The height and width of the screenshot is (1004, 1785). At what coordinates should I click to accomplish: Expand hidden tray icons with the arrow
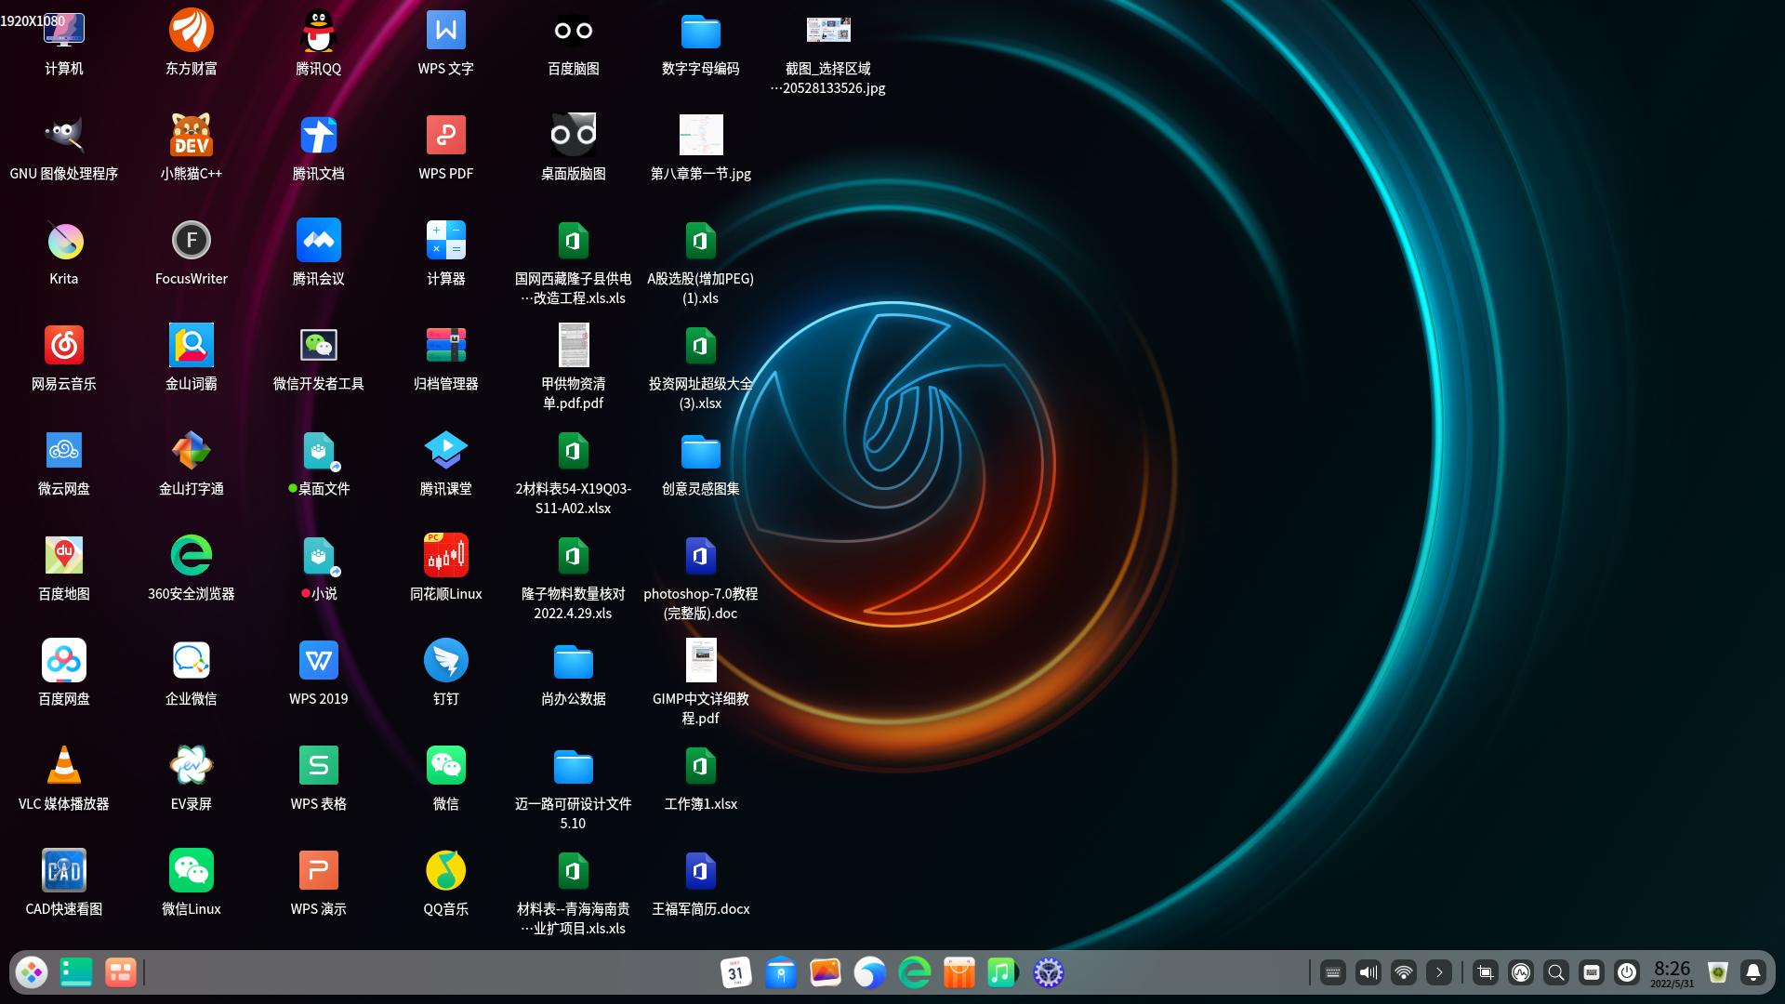point(1438,972)
